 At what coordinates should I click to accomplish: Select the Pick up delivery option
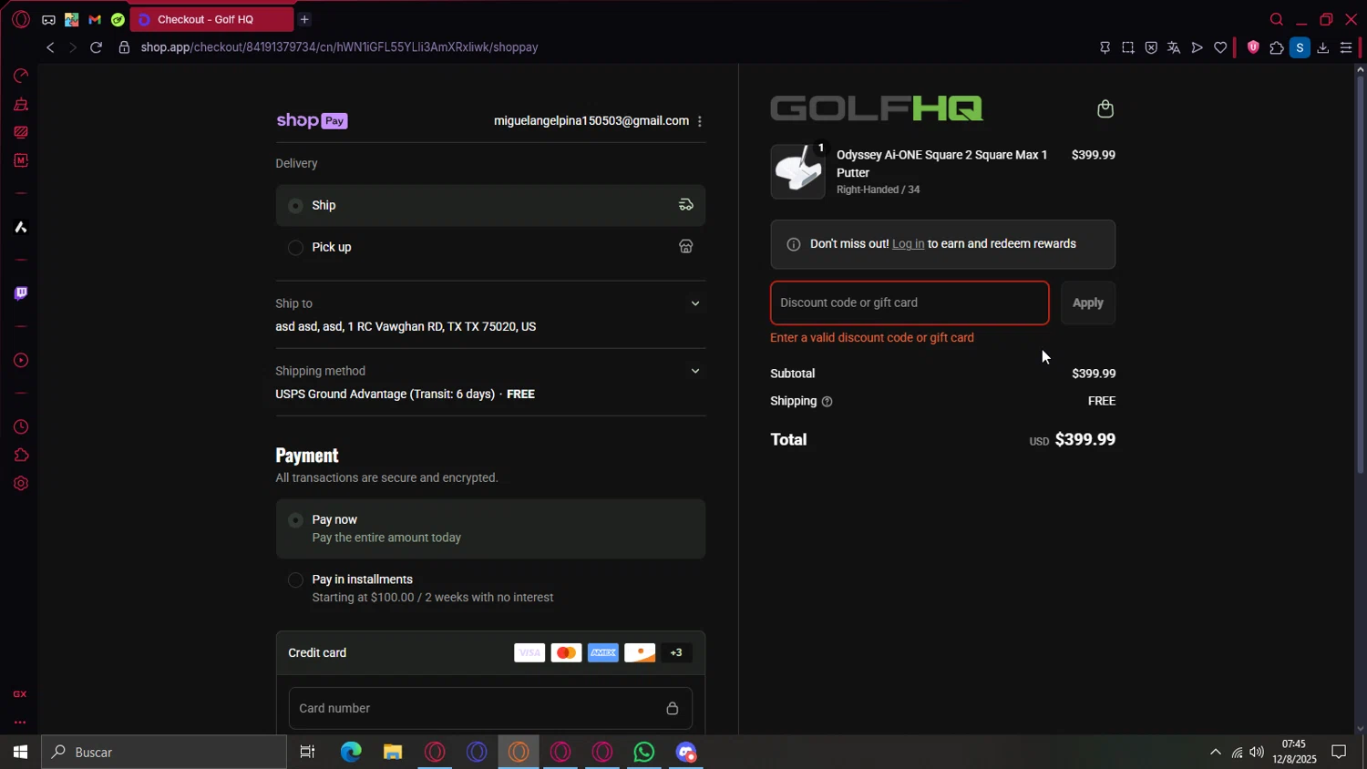point(295,248)
